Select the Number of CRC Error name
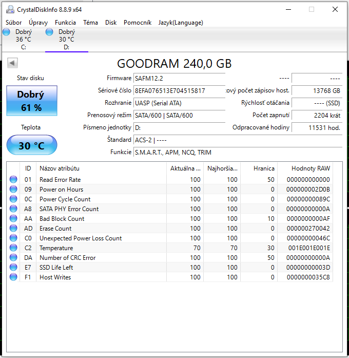The width and height of the screenshot is (349, 358). 68,258
